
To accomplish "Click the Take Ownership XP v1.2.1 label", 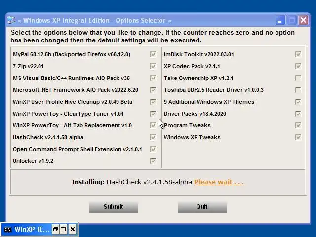I will click(198, 78).
